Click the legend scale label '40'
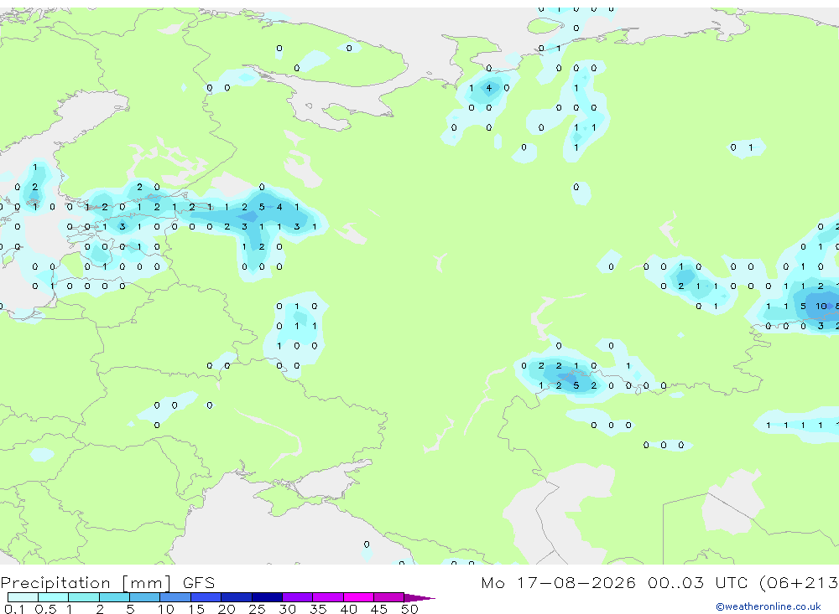The image size is (839, 614). pos(348,609)
